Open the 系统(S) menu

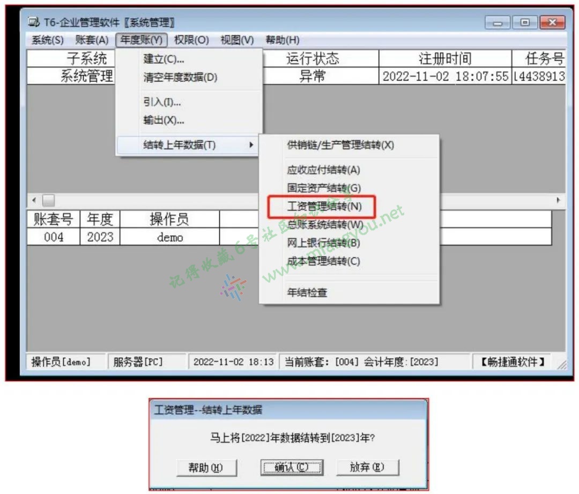[47, 40]
